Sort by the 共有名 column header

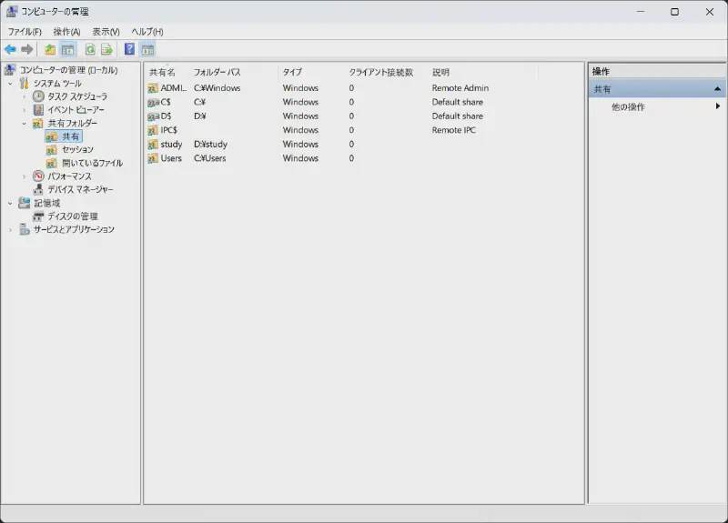(x=162, y=72)
